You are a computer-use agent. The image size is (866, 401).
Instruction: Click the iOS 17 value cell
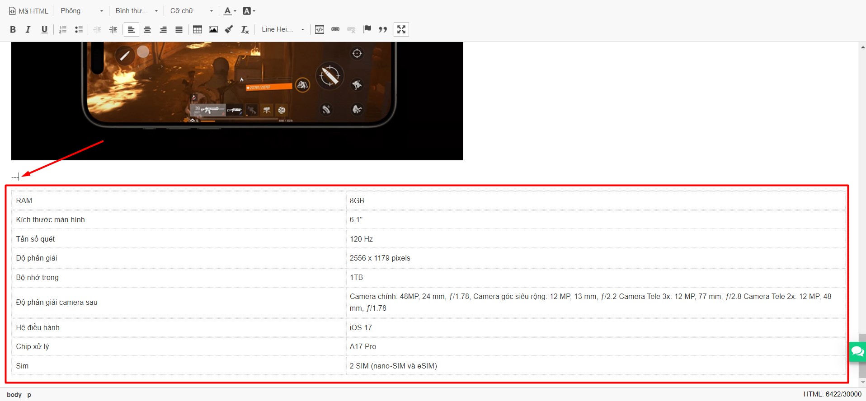pyautogui.click(x=596, y=327)
